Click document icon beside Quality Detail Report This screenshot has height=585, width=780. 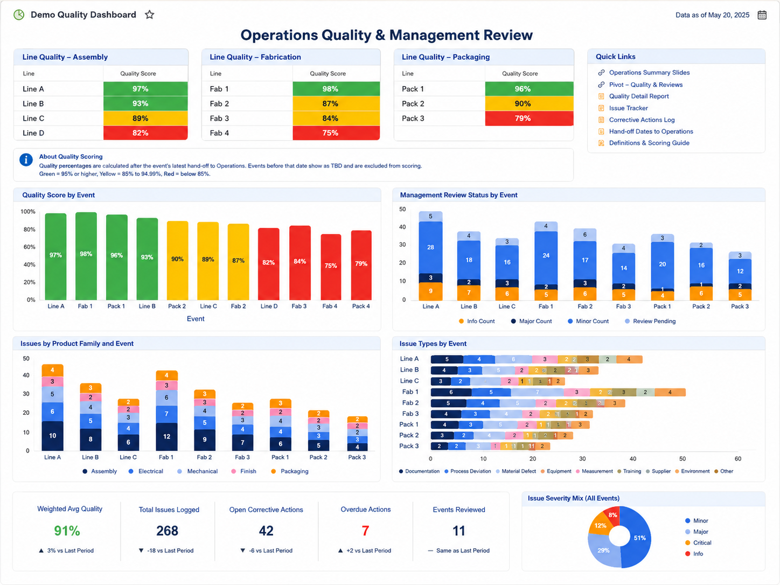pyautogui.click(x=601, y=96)
